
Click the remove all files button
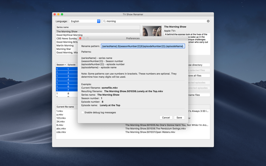click(x=199, y=76)
